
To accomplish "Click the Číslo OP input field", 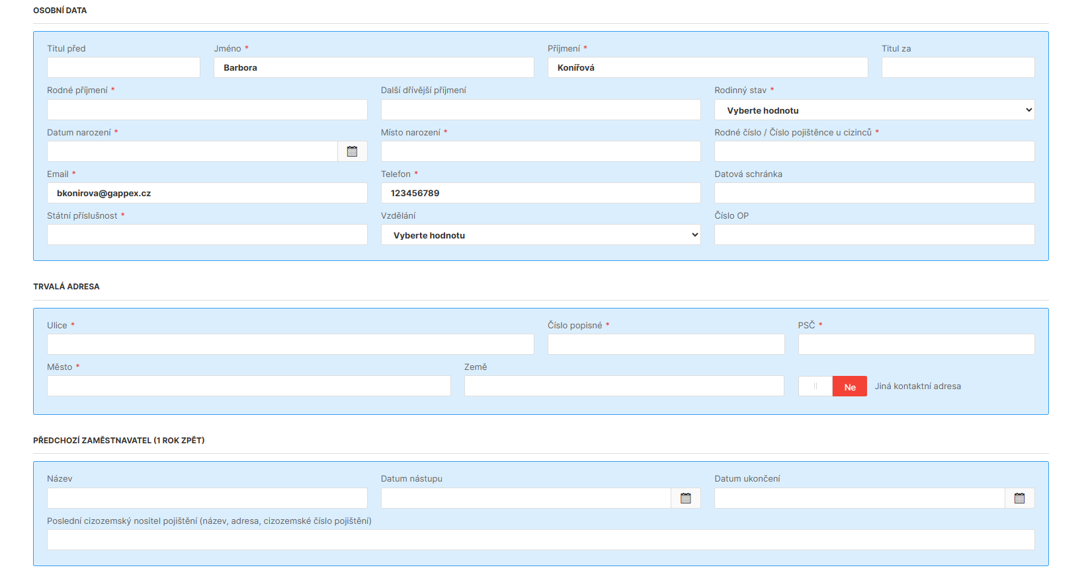I will [874, 235].
